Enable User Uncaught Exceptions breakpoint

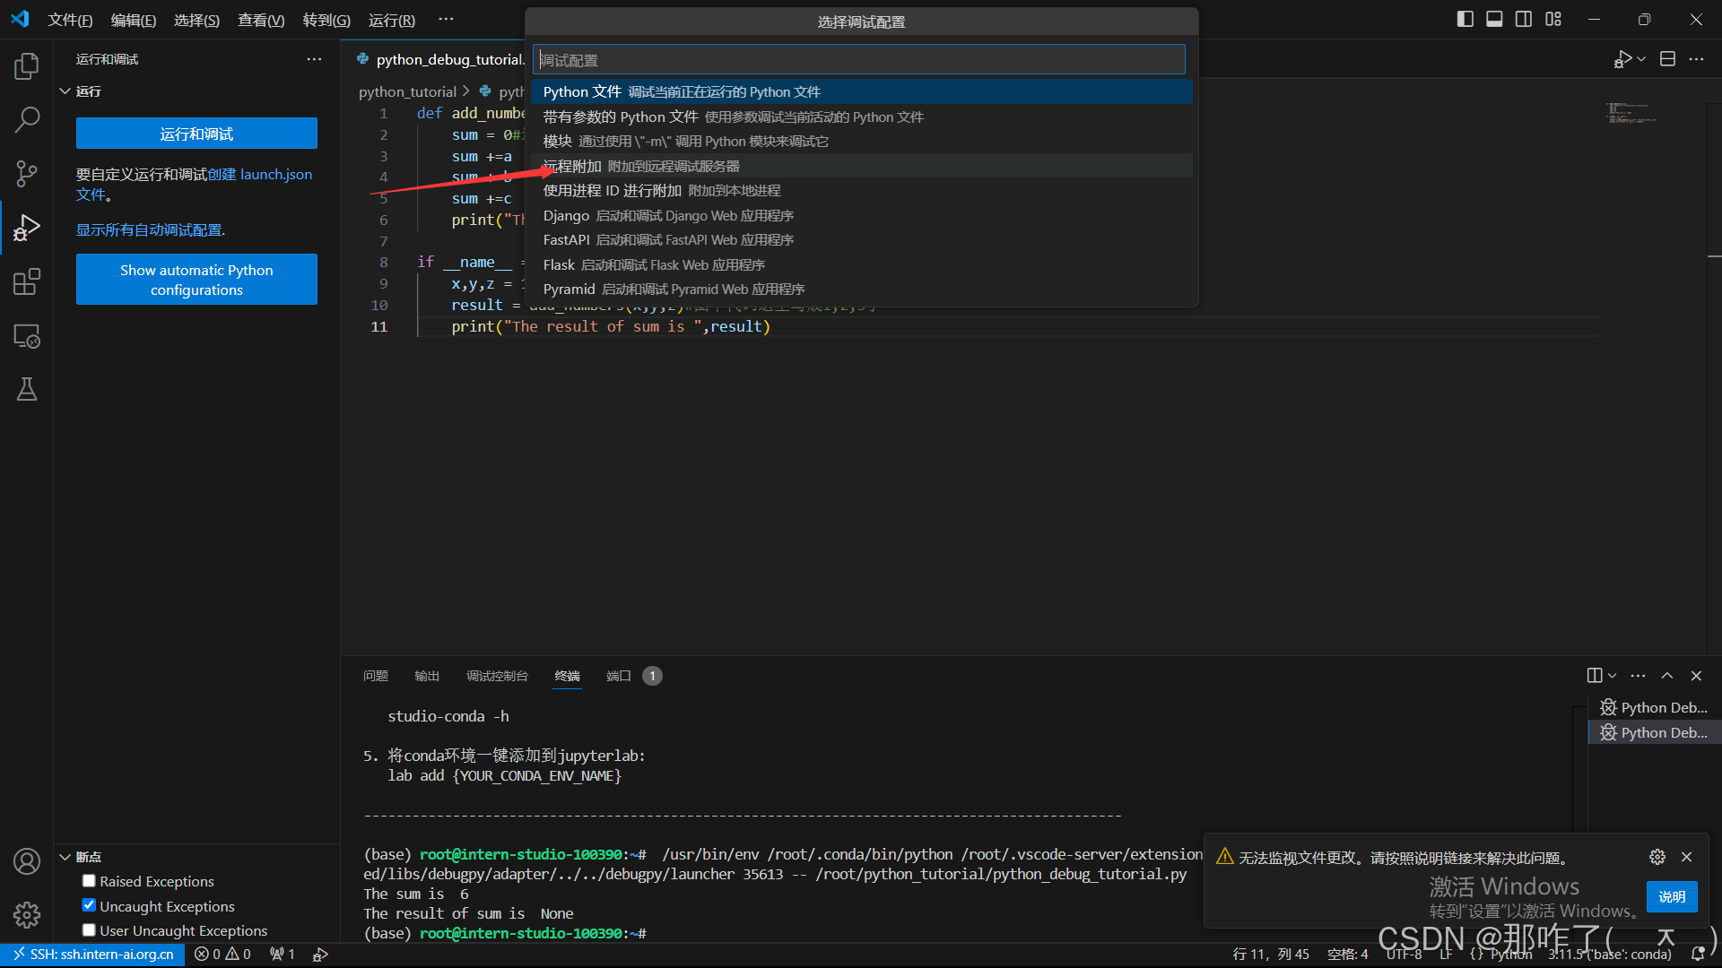point(88,929)
